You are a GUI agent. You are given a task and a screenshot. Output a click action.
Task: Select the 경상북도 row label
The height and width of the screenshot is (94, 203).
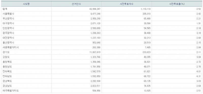point(7,81)
